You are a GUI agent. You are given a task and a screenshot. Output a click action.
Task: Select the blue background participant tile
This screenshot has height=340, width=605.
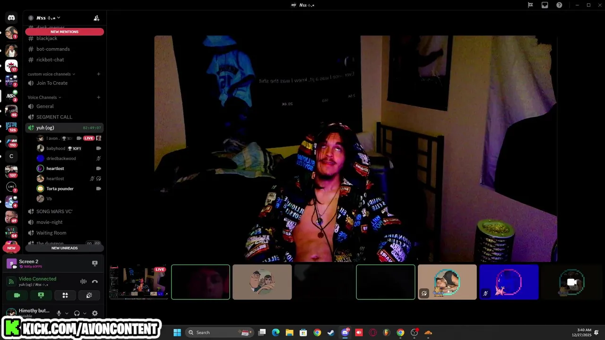coord(509,282)
